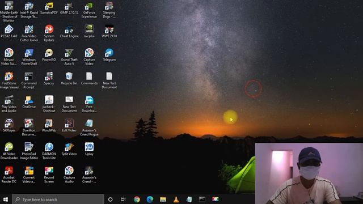The image size is (363, 204).
Task: Select the Capture Audio desktop icon
Action: 69,175
